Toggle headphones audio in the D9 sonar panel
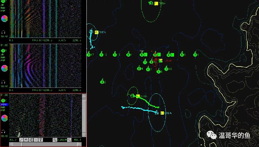 (x=3, y=132)
